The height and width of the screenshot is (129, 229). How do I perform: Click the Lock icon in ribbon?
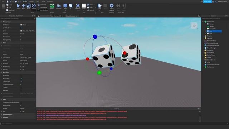click(88, 7)
